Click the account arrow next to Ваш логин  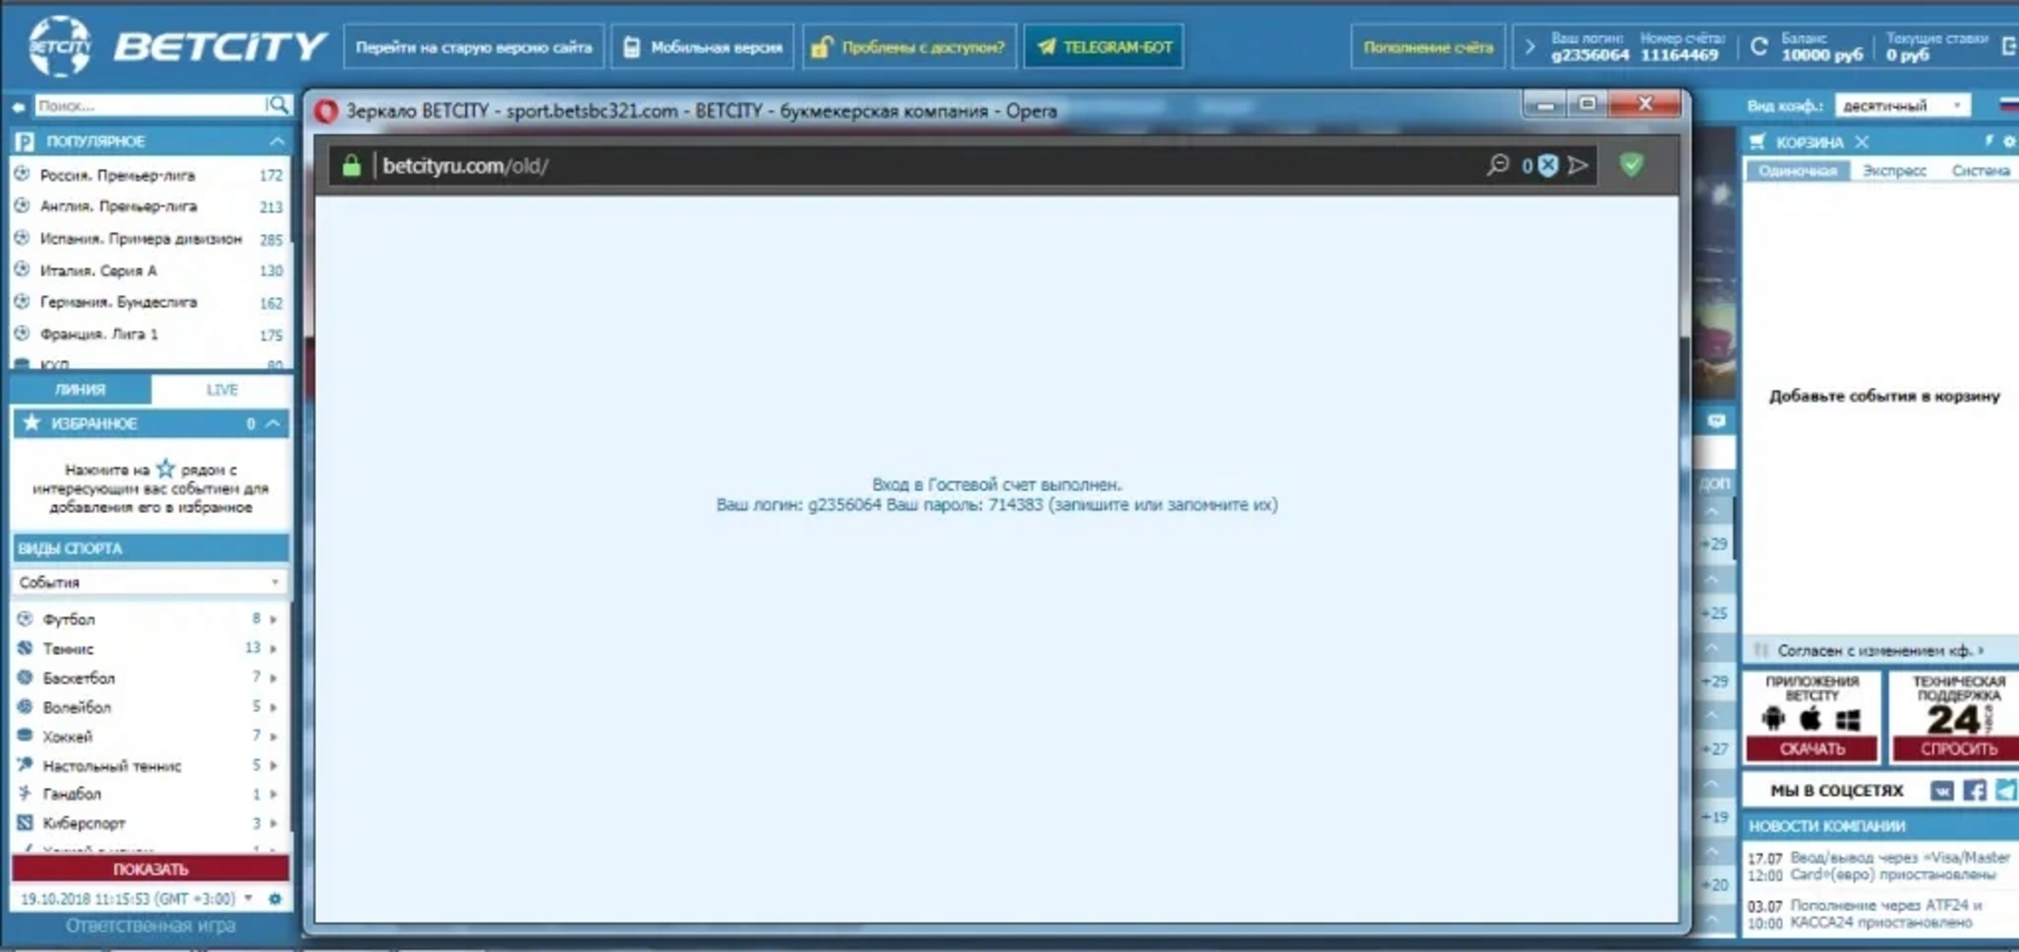pyautogui.click(x=1530, y=47)
